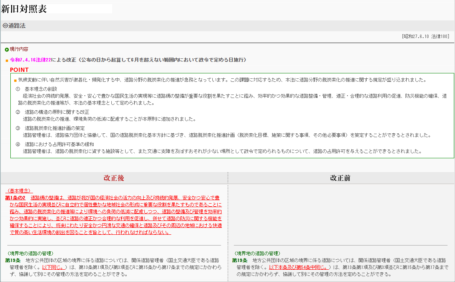The height and width of the screenshot is (282, 455).
Task: Click （境界地の道路の管理） caption in 改正前 column
Action: (257, 254)
